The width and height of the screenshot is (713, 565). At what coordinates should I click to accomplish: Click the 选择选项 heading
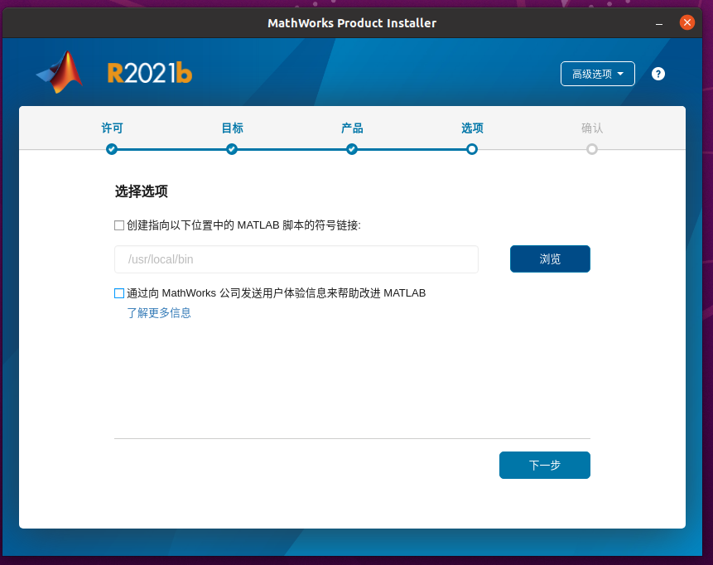tap(142, 191)
